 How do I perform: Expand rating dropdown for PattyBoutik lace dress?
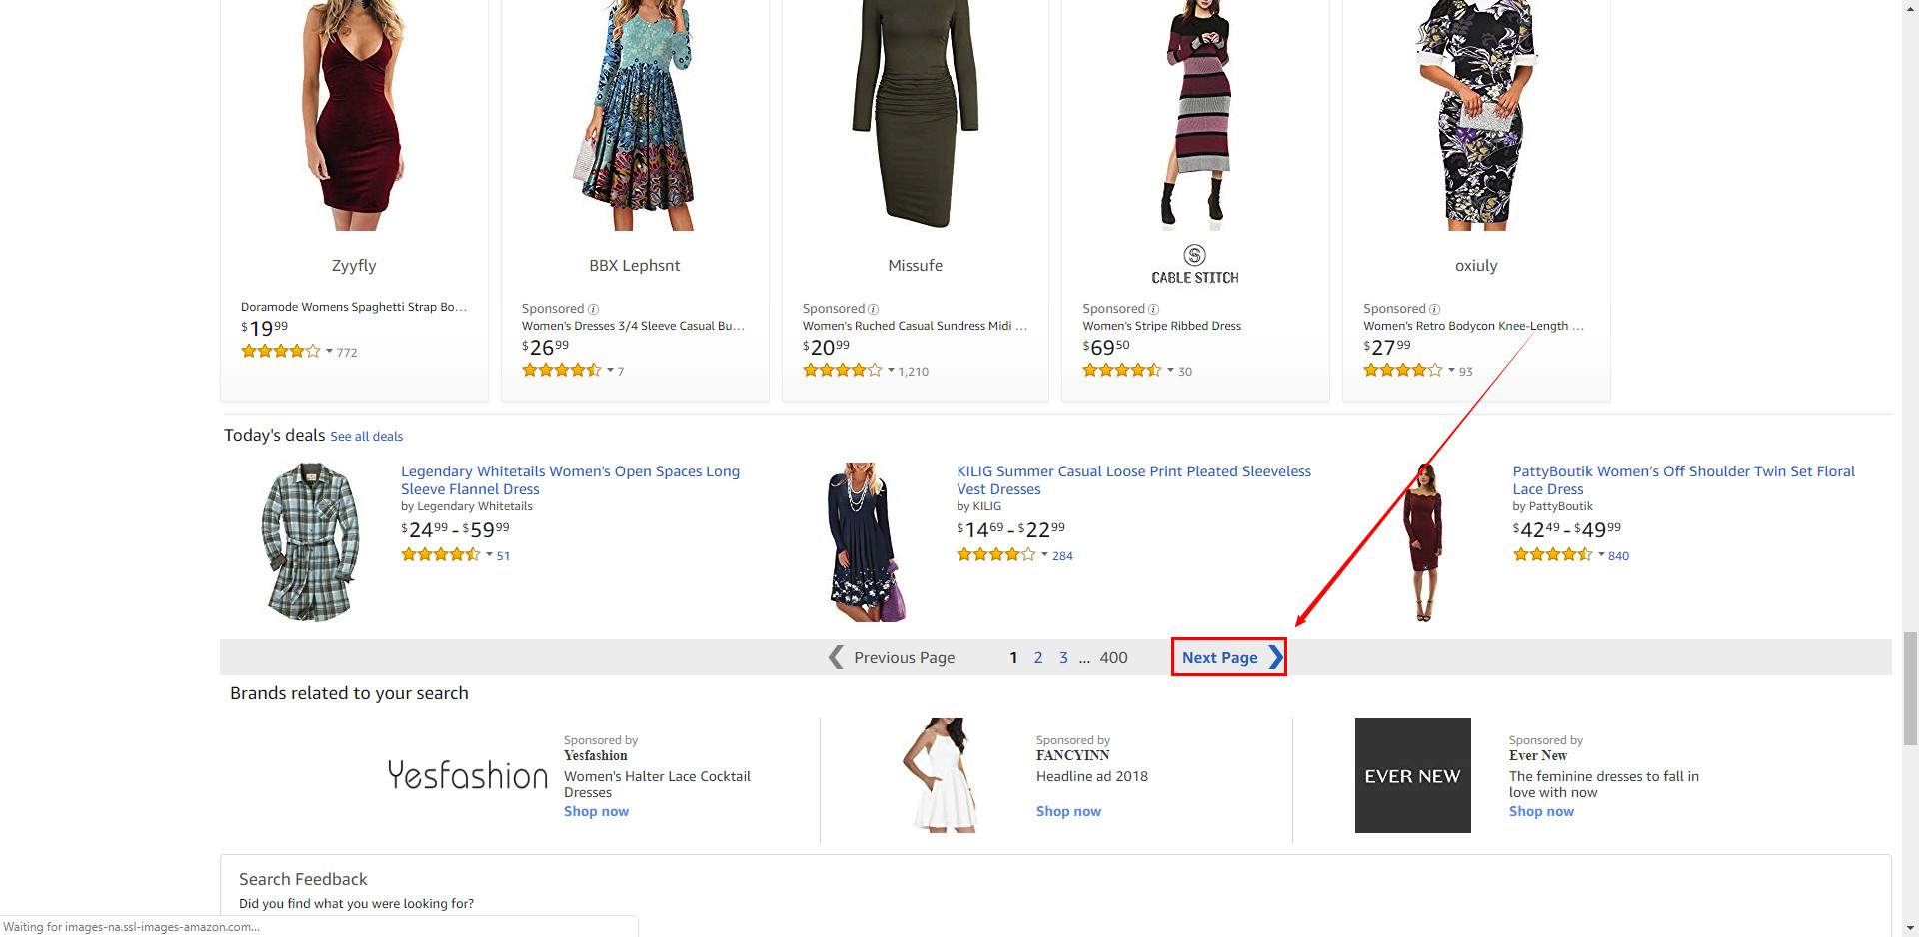(x=1600, y=554)
